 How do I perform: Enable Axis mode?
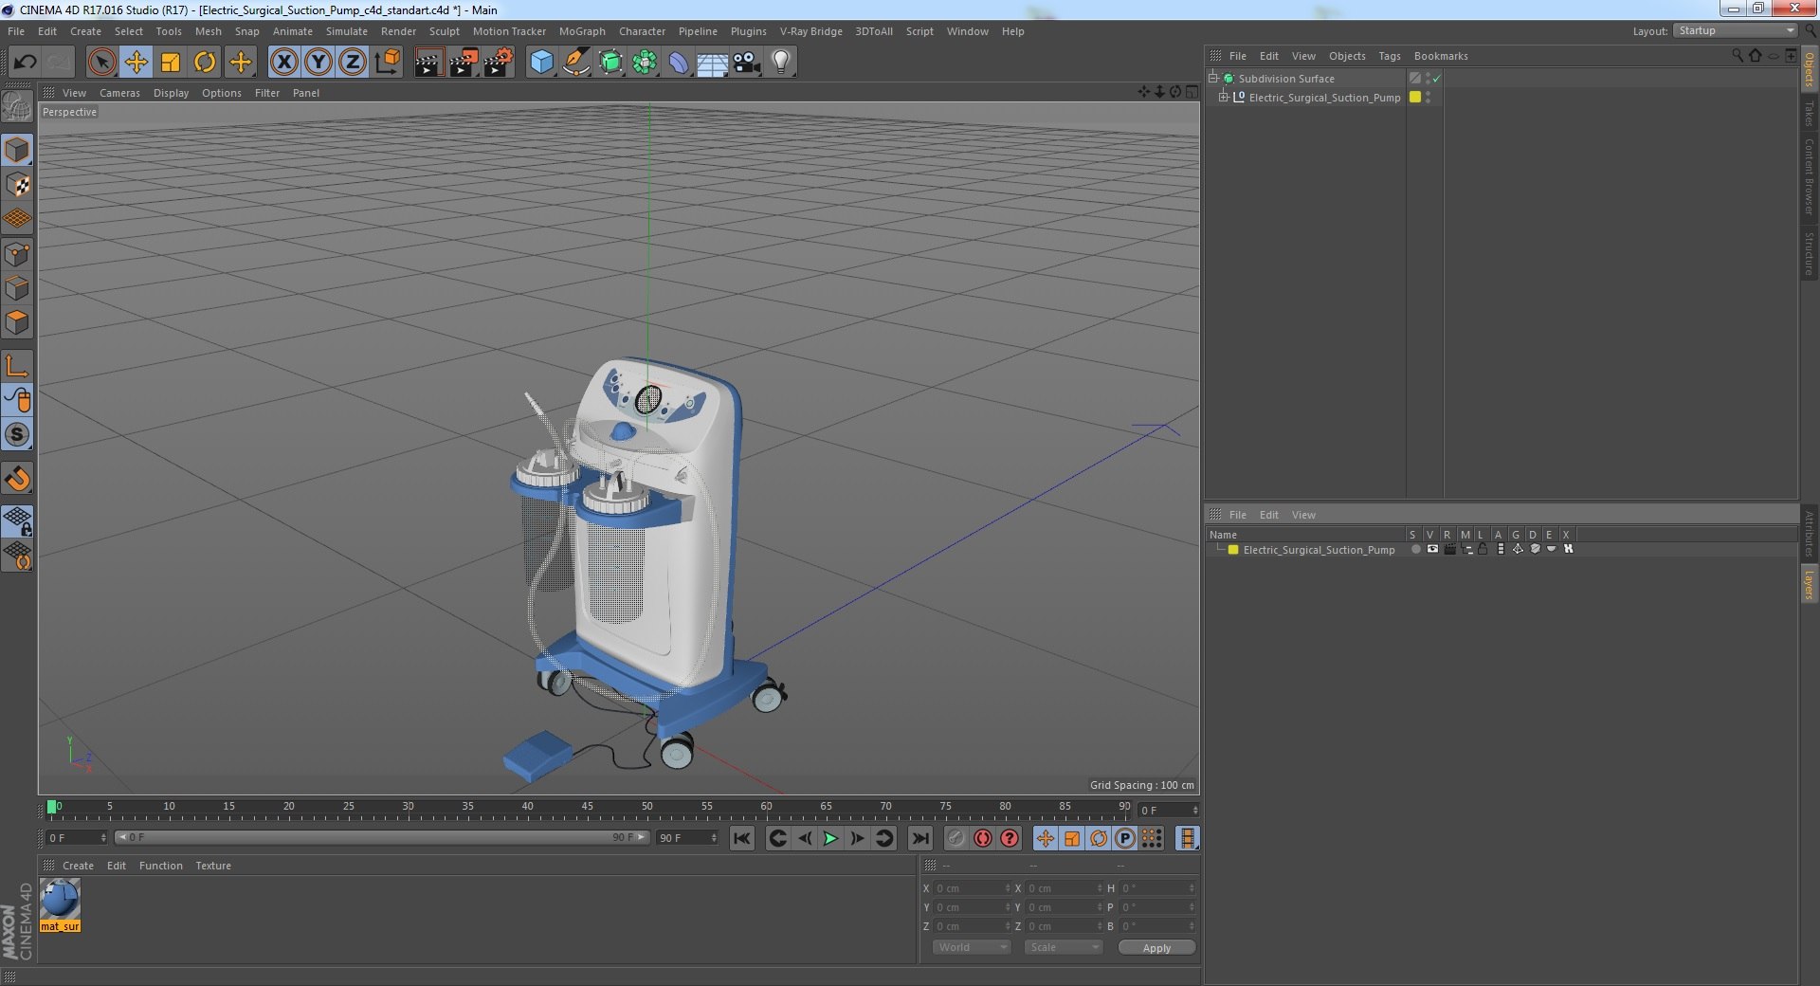[17, 366]
